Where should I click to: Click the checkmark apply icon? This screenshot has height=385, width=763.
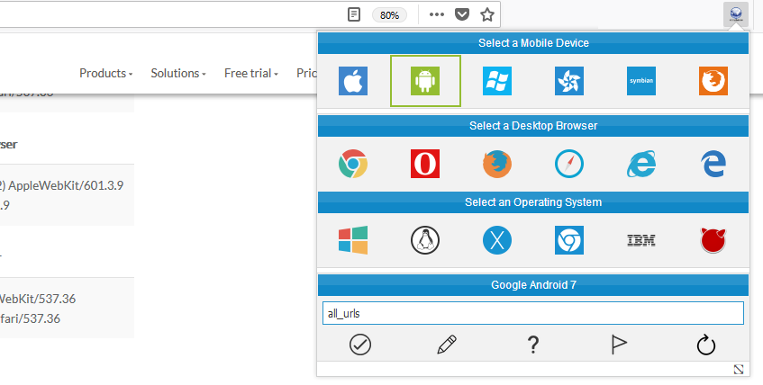360,344
